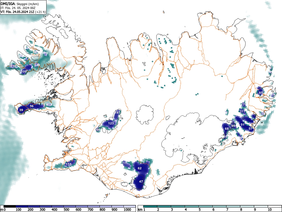Image resolution: width=282 pixels, height=212 pixels.
Task: Click the visibility value 719
Action: click(x=45, y=53)
